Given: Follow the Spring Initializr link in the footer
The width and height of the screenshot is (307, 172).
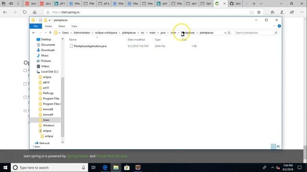Looking at the screenshot, I should tap(78, 156).
